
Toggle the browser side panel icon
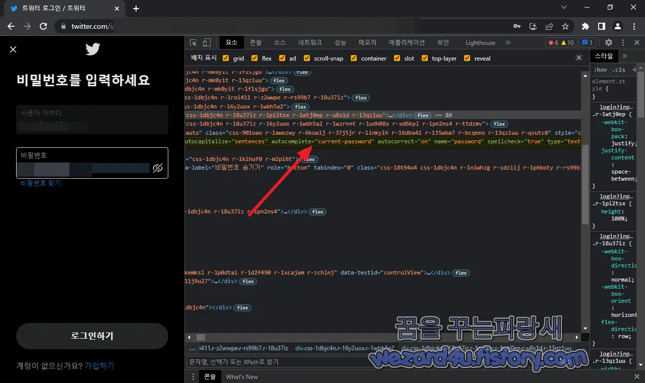pos(602,26)
